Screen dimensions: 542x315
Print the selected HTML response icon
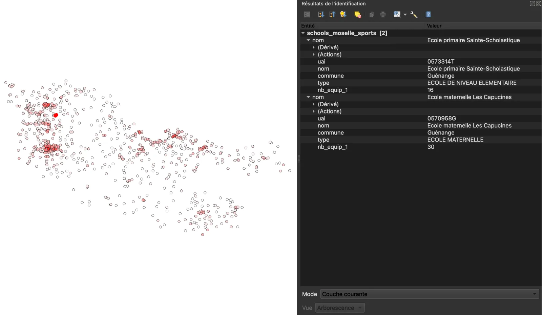pyautogui.click(x=383, y=14)
